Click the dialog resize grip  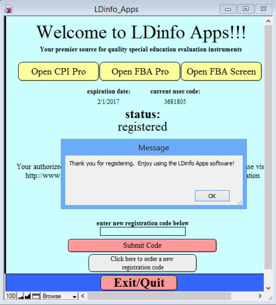240,202
